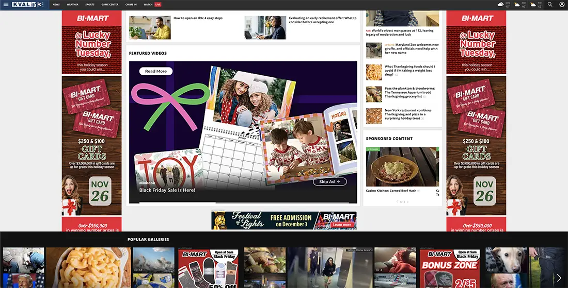Open the NEWS menu
Viewport: 568px width, 288px height.
56,5
